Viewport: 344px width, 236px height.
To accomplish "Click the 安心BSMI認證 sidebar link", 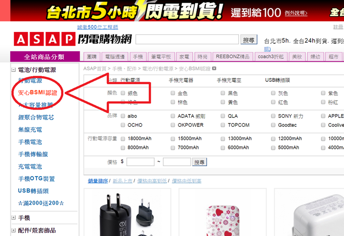I will tap(37, 92).
